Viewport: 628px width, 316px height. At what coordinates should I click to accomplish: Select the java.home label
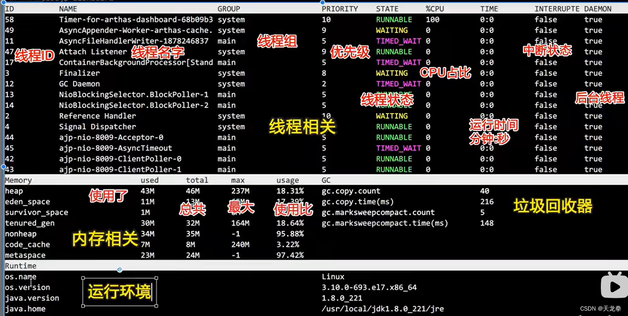pos(25,309)
